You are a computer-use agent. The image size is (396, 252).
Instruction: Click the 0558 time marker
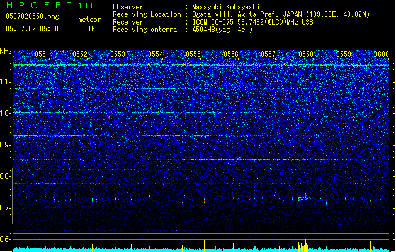[x=306, y=54]
